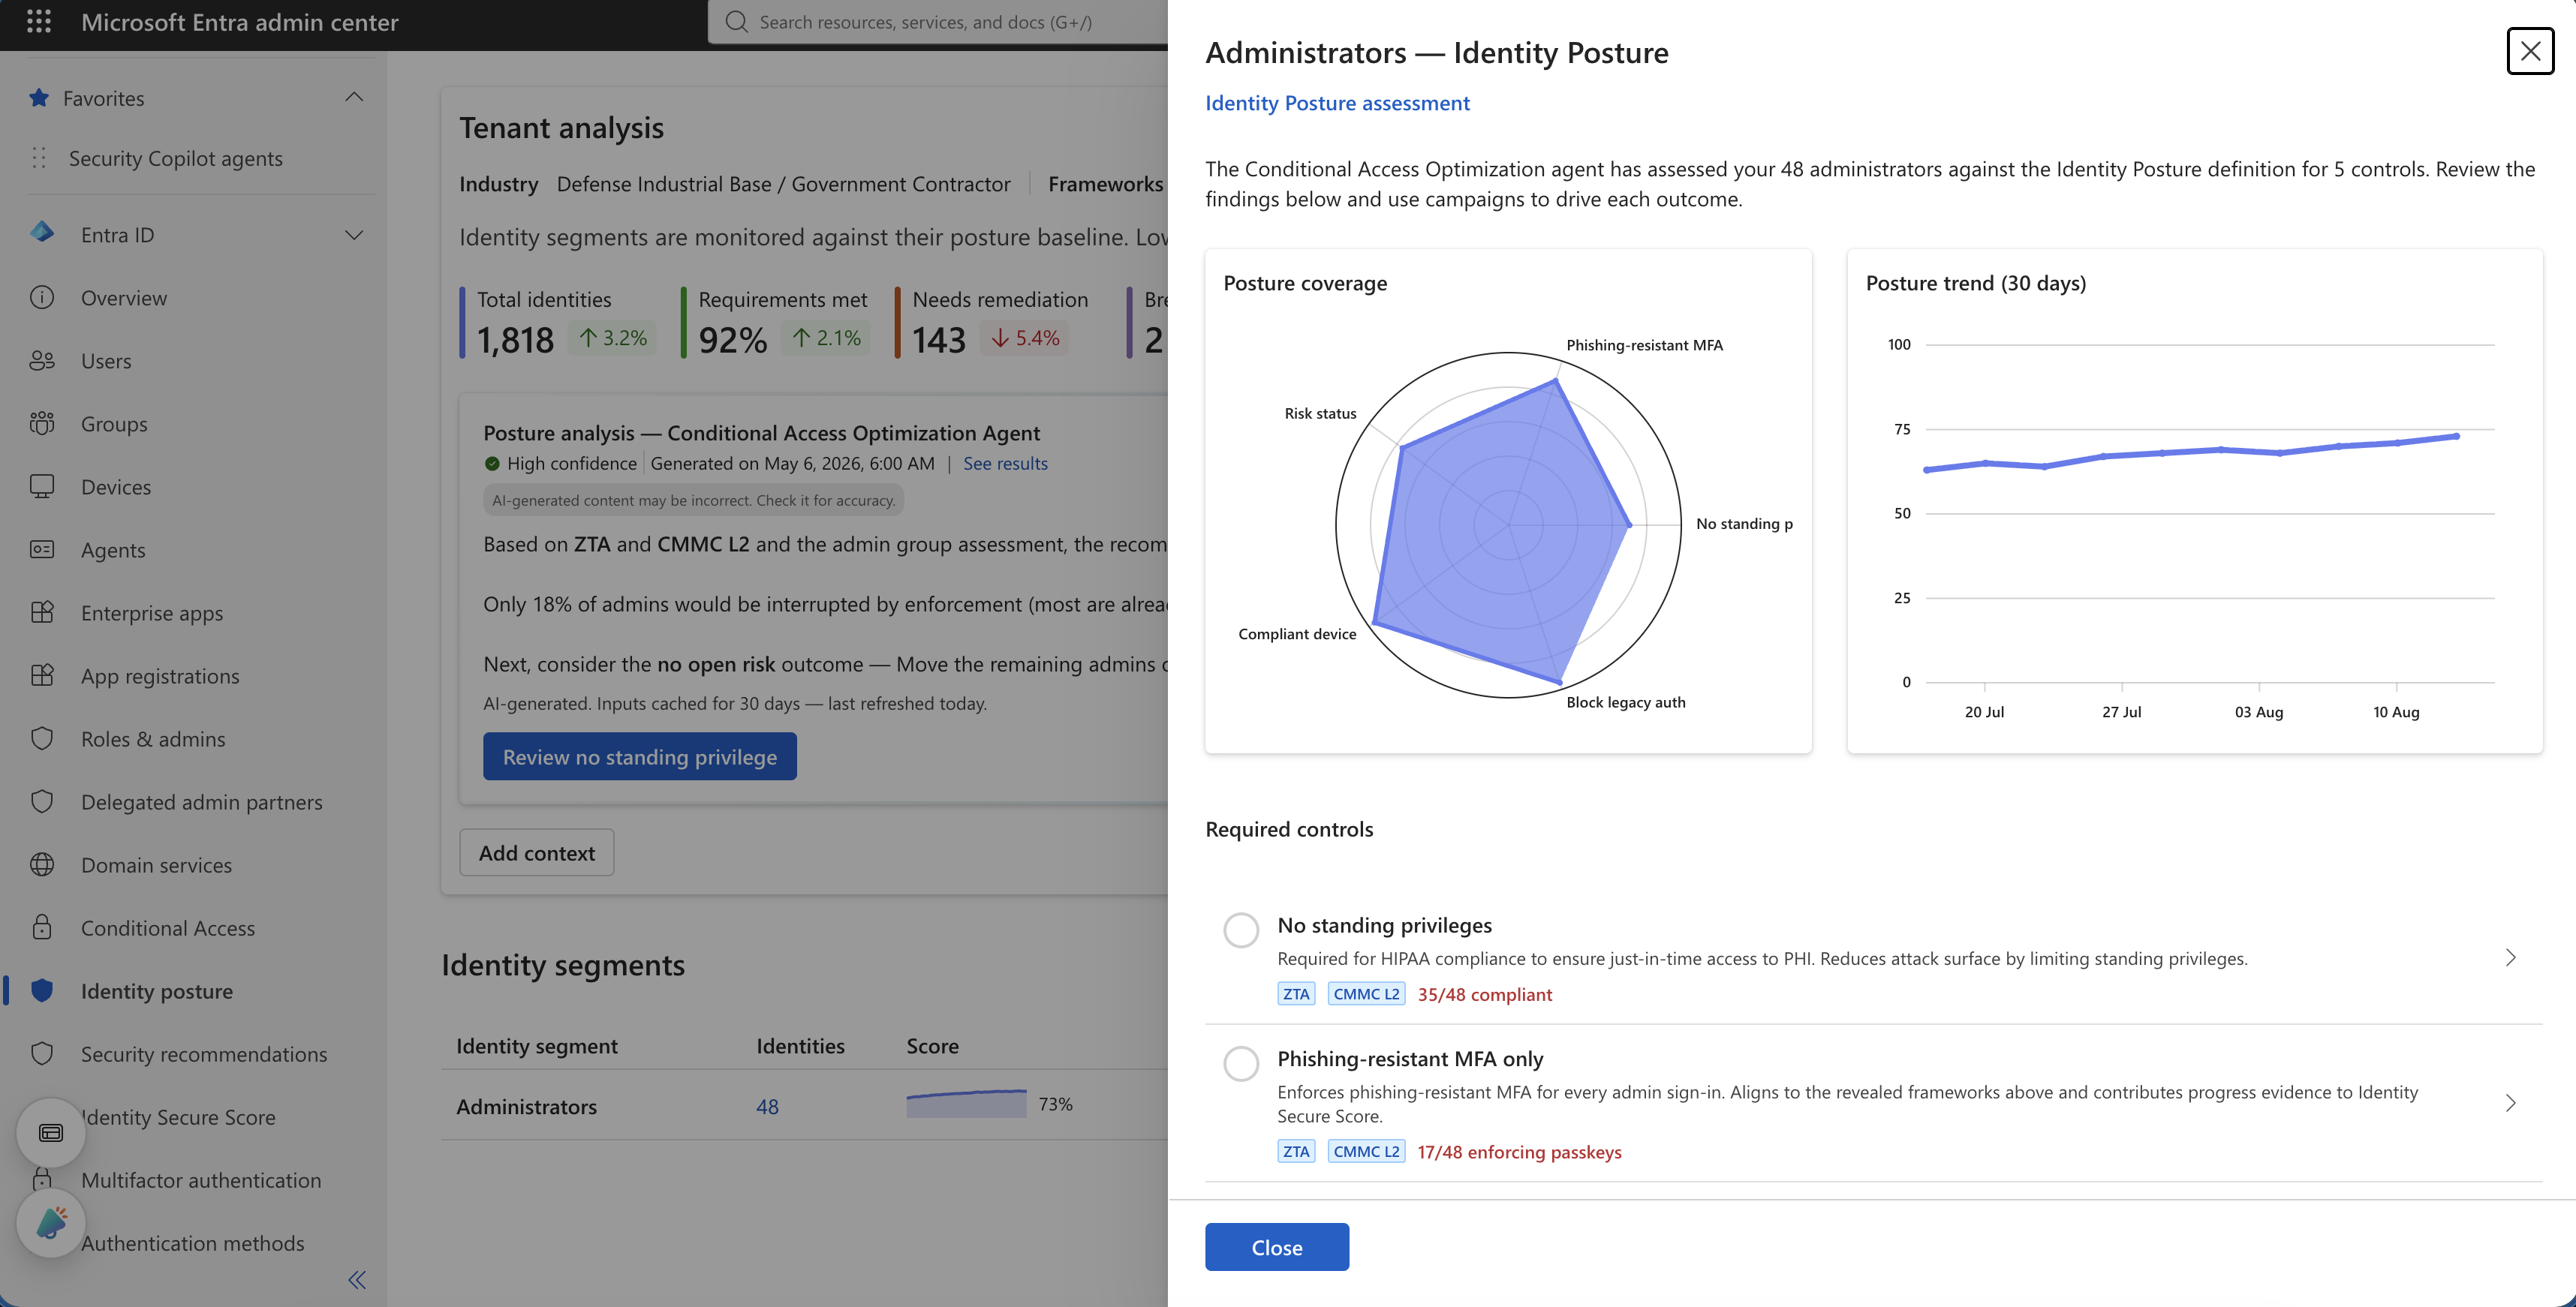Open the Multifactor authentication menu item
The height and width of the screenshot is (1307, 2576).
201,1179
